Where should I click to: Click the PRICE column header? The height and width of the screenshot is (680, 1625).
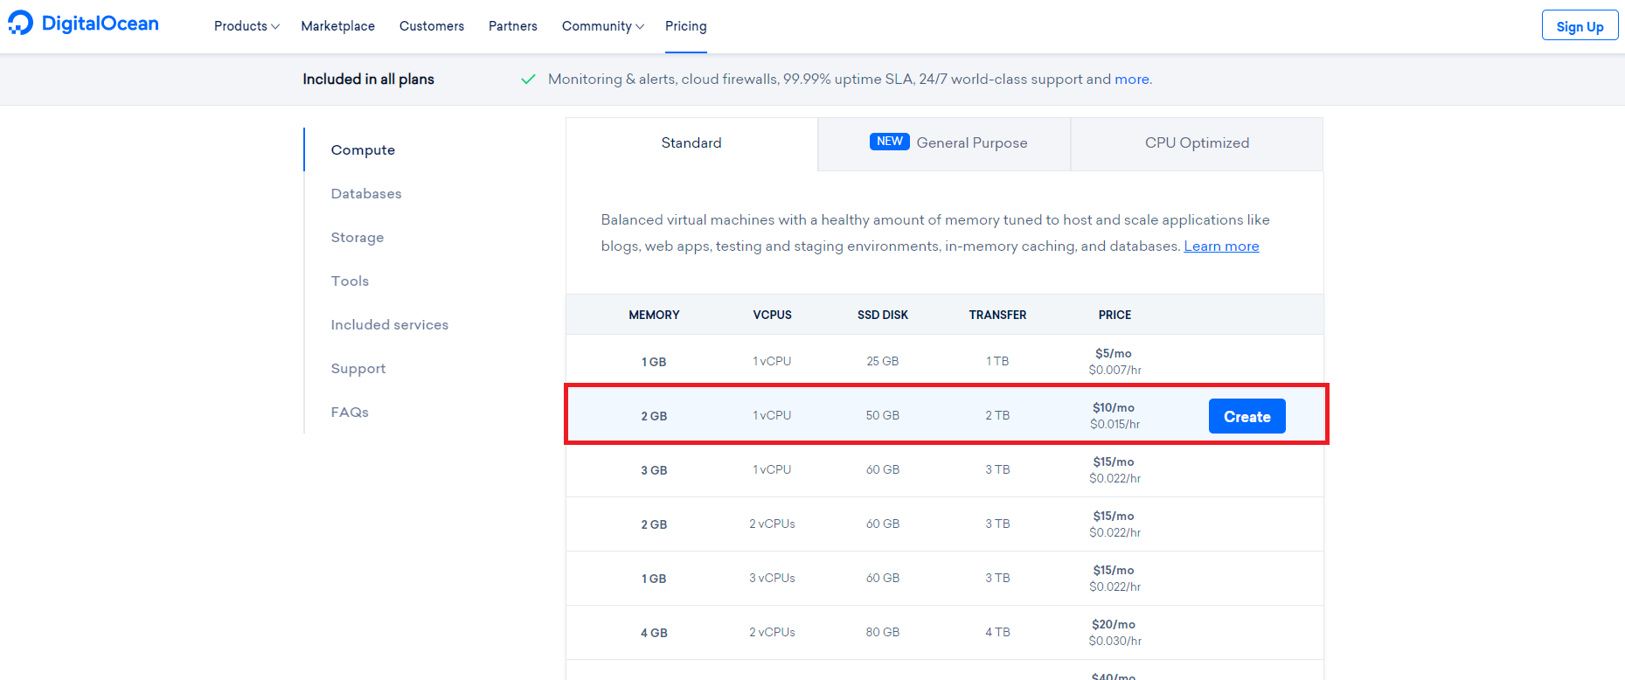tap(1115, 315)
